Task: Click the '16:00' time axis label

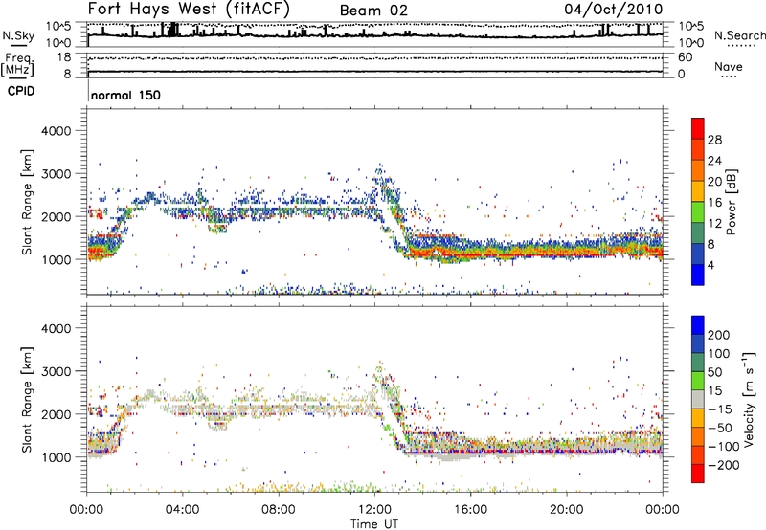Action: click(x=470, y=510)
